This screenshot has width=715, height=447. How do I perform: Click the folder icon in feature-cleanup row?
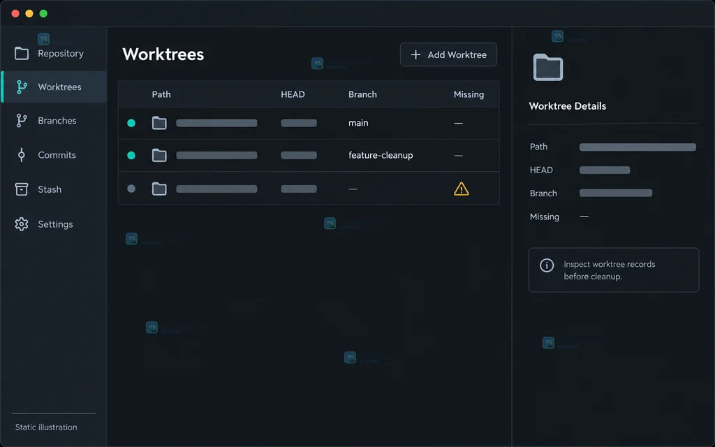(159, 155)
